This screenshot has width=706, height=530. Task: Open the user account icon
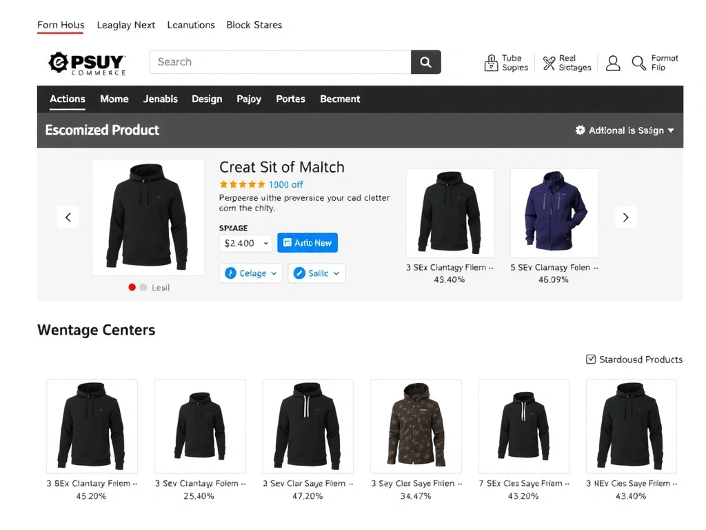613,63
